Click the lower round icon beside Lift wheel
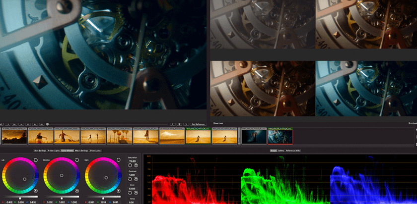Viewport: 417px width, 204px height. [x=36, y=191]
